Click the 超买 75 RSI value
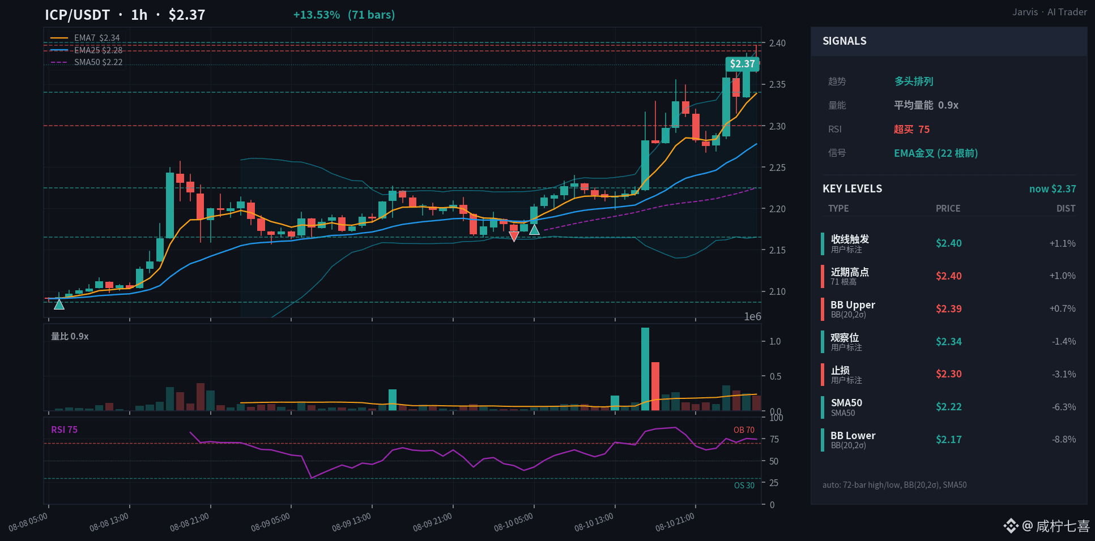The height and width of the screenshot is (541, 1095). [911, 130]
